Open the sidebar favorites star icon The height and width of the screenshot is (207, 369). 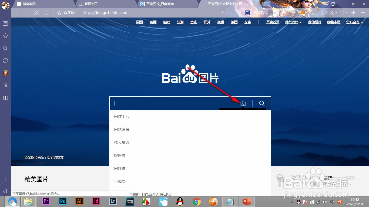click(x=5, y=36)
